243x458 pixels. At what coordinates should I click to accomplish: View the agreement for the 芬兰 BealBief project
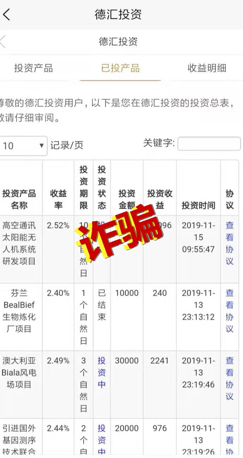[x=230, y=311]
